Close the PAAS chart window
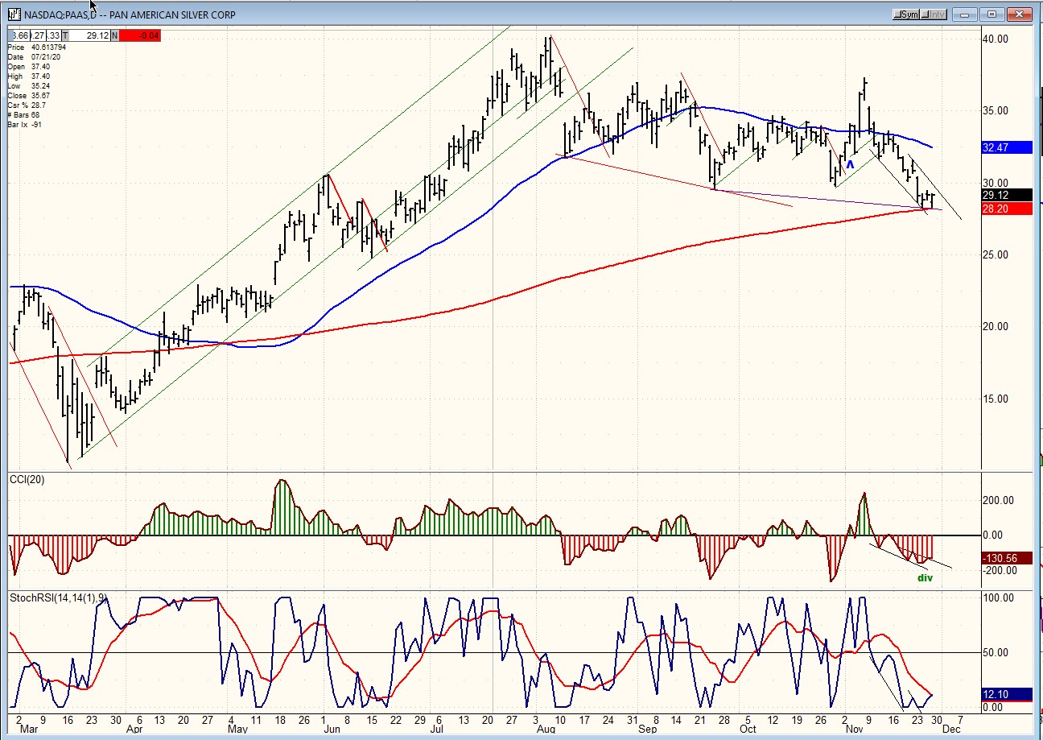 [1020, 14]
